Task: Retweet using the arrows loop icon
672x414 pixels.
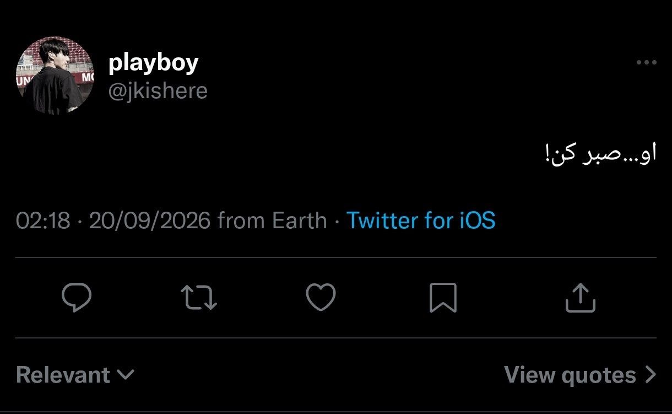Action: (x=199, y=298)
